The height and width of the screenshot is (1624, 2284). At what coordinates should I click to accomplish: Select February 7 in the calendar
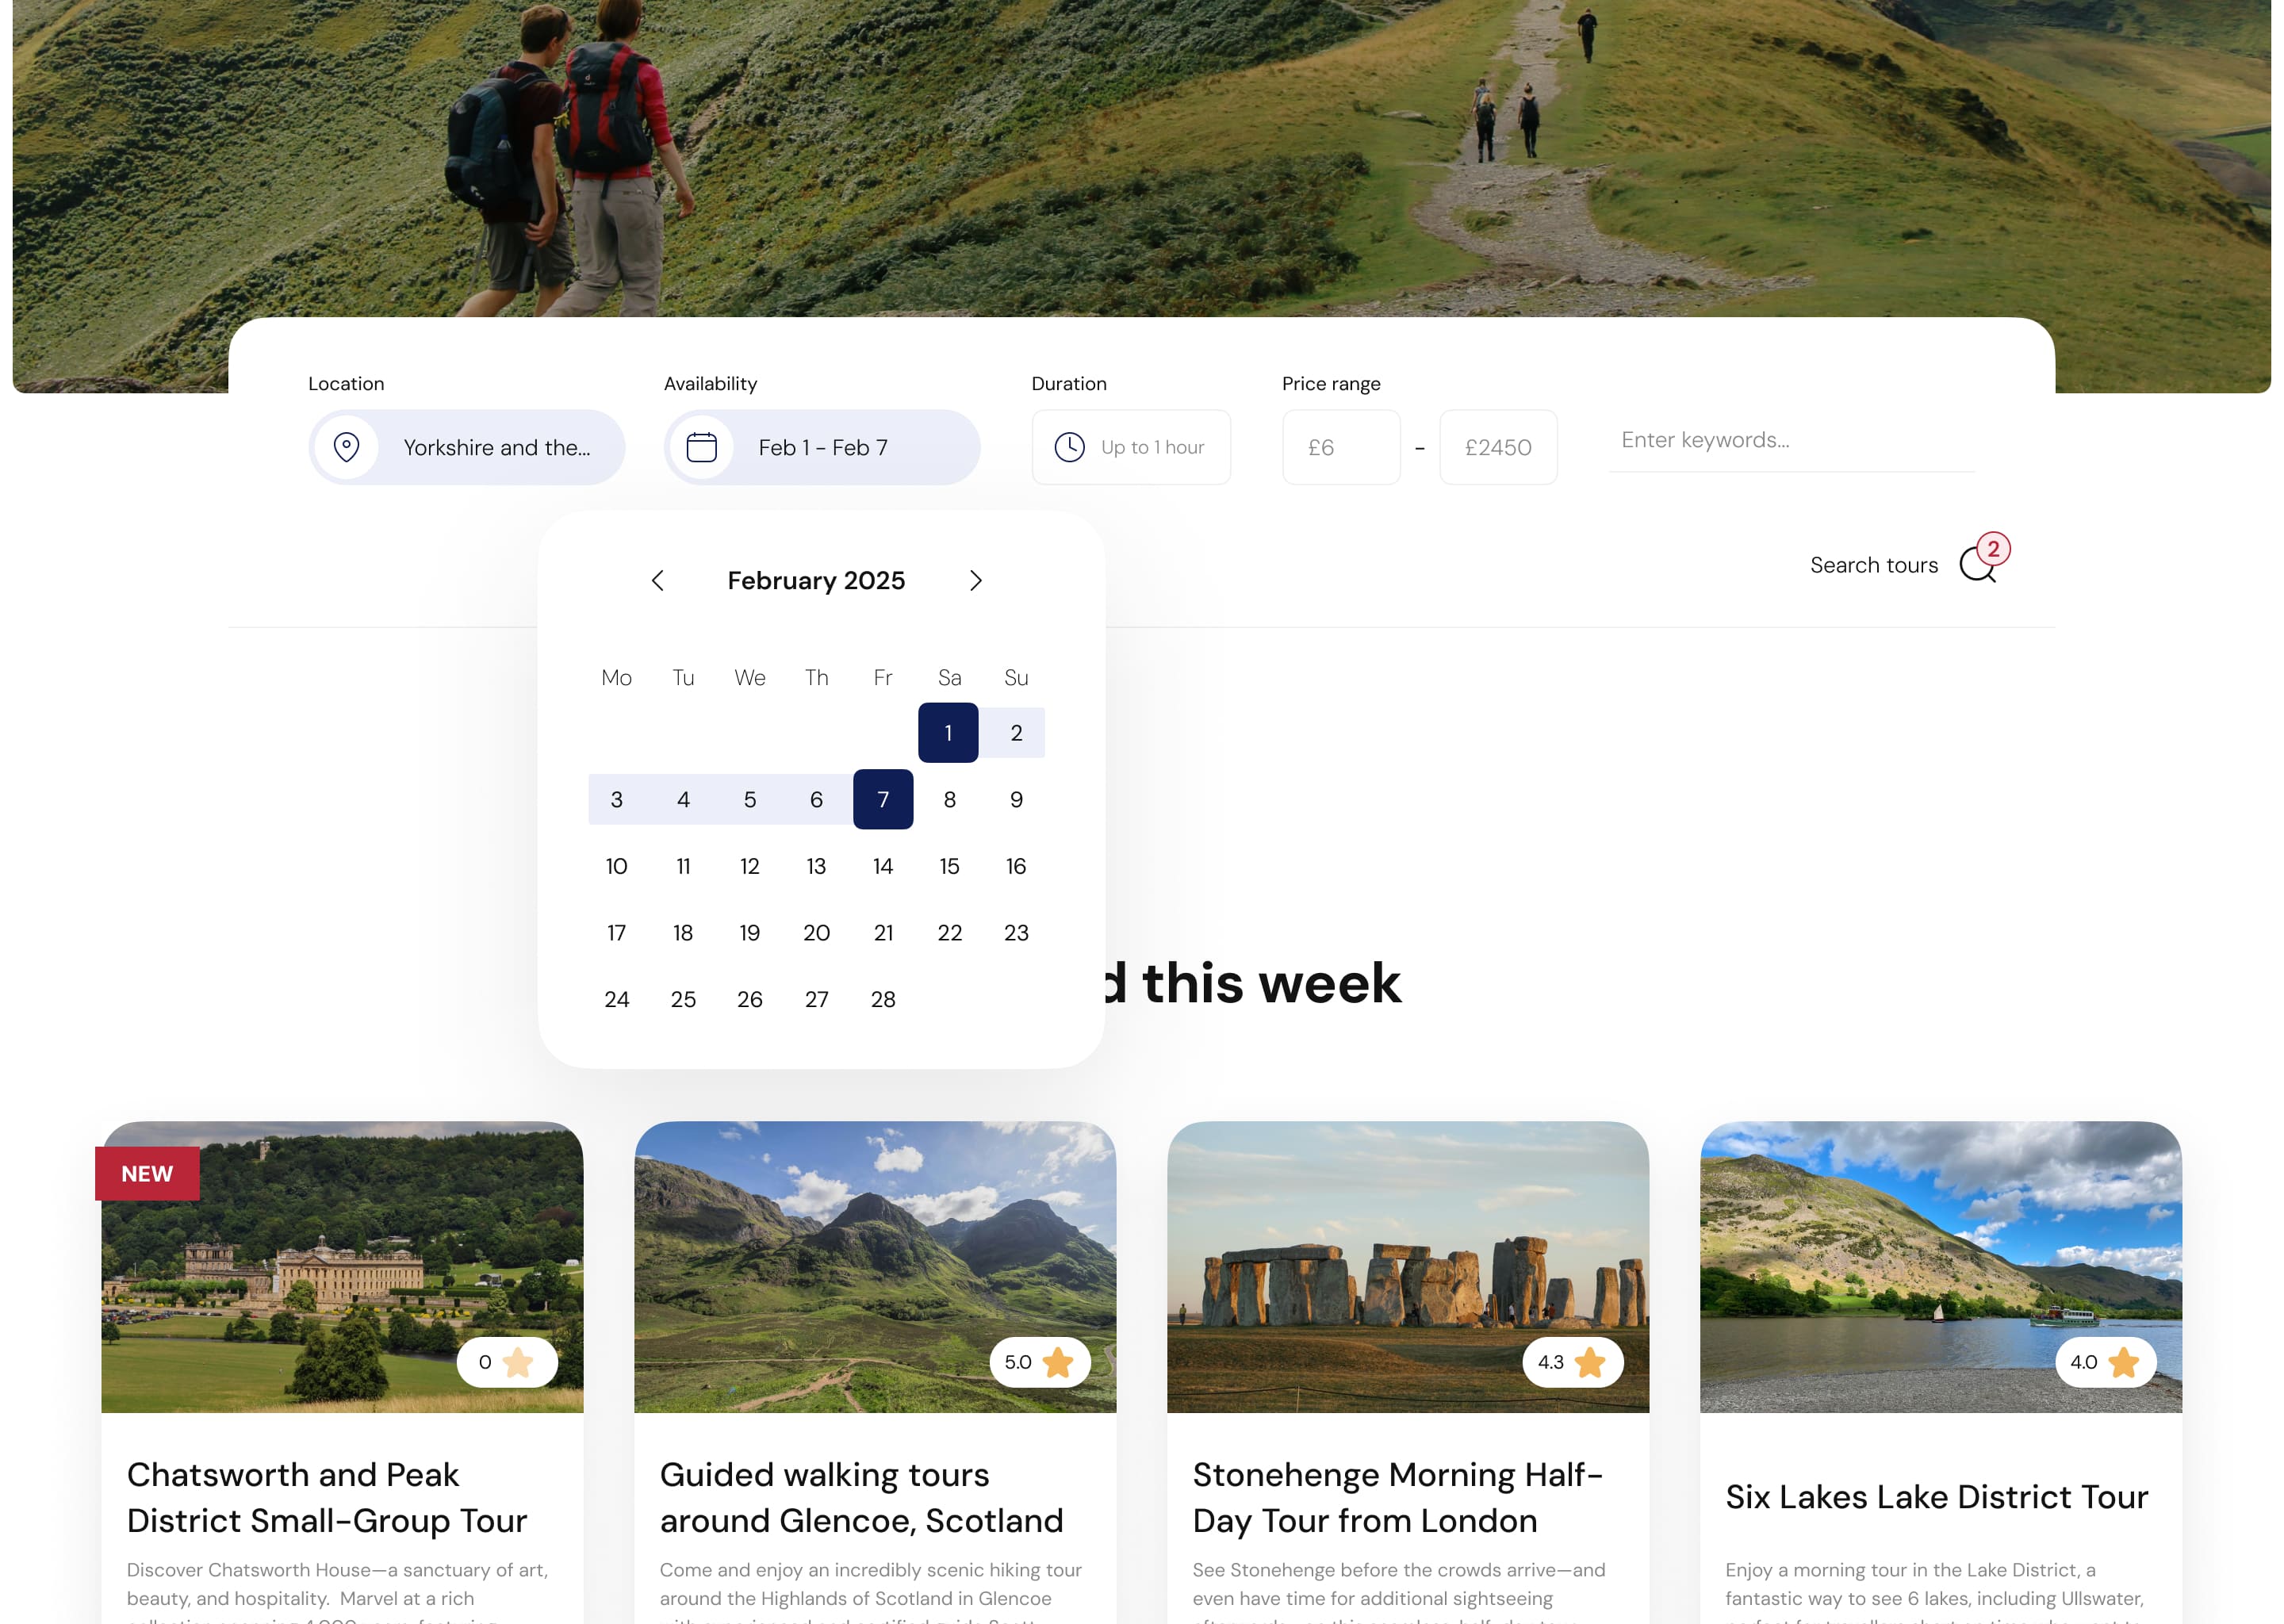coord(883,799)
